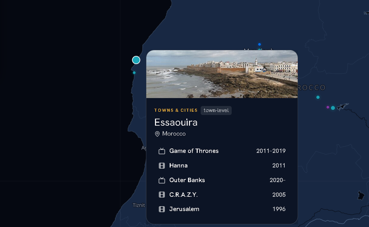The height and width of the screenshot is (227, 369).
Task: Click the film icon beside Jerusalem
Action: (162, 209)
